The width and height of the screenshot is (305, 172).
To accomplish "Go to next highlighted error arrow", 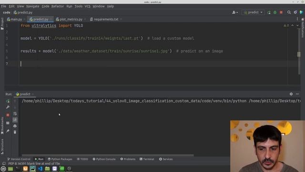I will [x=297, y=25].
